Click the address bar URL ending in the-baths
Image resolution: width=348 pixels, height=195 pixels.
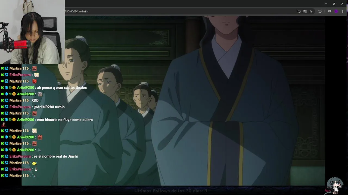click(x=77, y=11)
